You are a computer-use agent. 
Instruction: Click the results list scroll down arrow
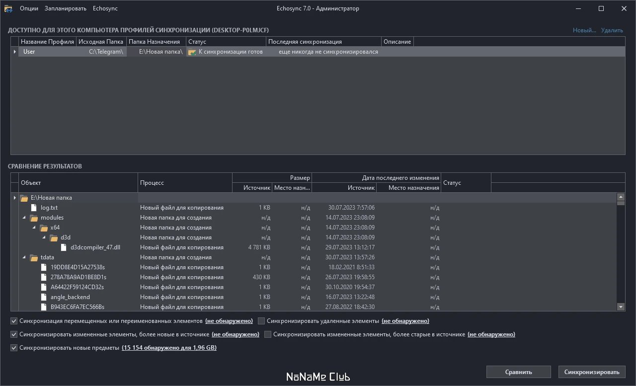tap(621, 307)
